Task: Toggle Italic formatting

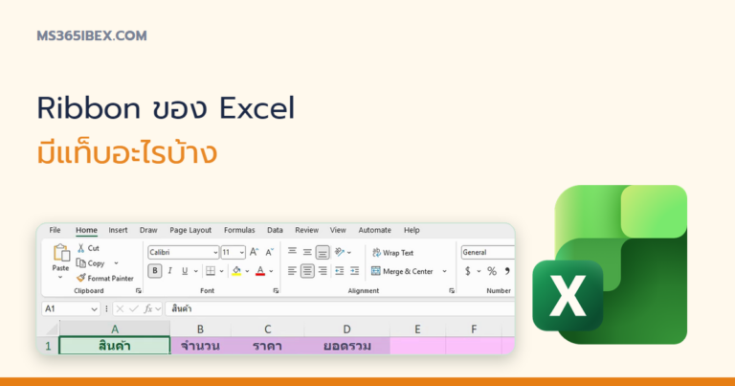Action: [169, 271]
